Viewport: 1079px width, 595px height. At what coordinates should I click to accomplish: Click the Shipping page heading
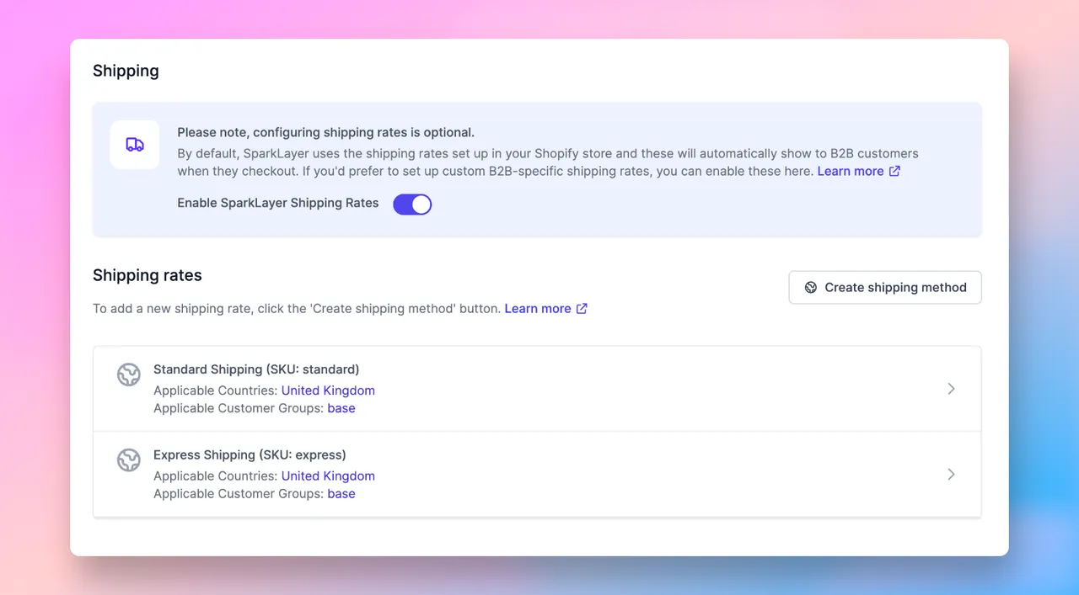[x=126, y=71]
